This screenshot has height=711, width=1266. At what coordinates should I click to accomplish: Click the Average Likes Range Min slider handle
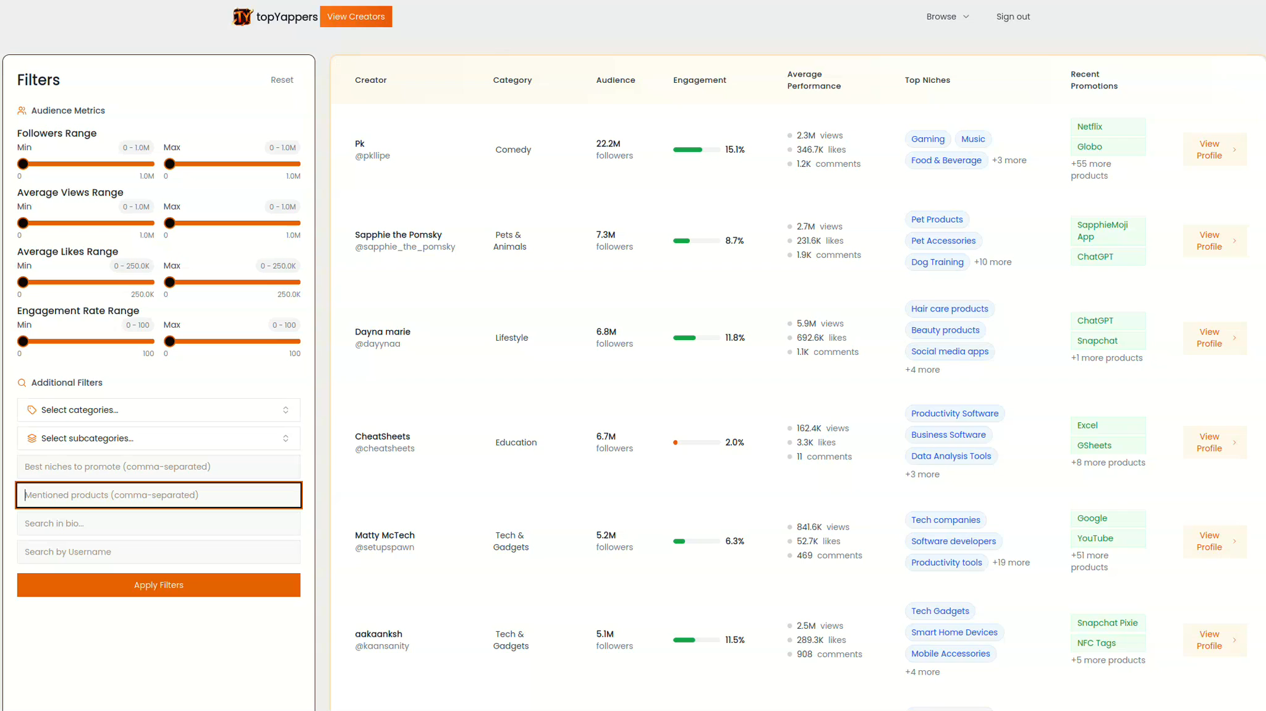point(23,283)
